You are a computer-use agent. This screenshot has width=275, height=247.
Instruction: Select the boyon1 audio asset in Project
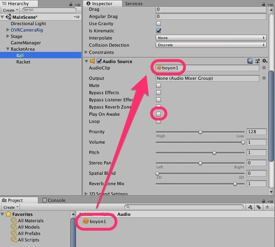95,221
